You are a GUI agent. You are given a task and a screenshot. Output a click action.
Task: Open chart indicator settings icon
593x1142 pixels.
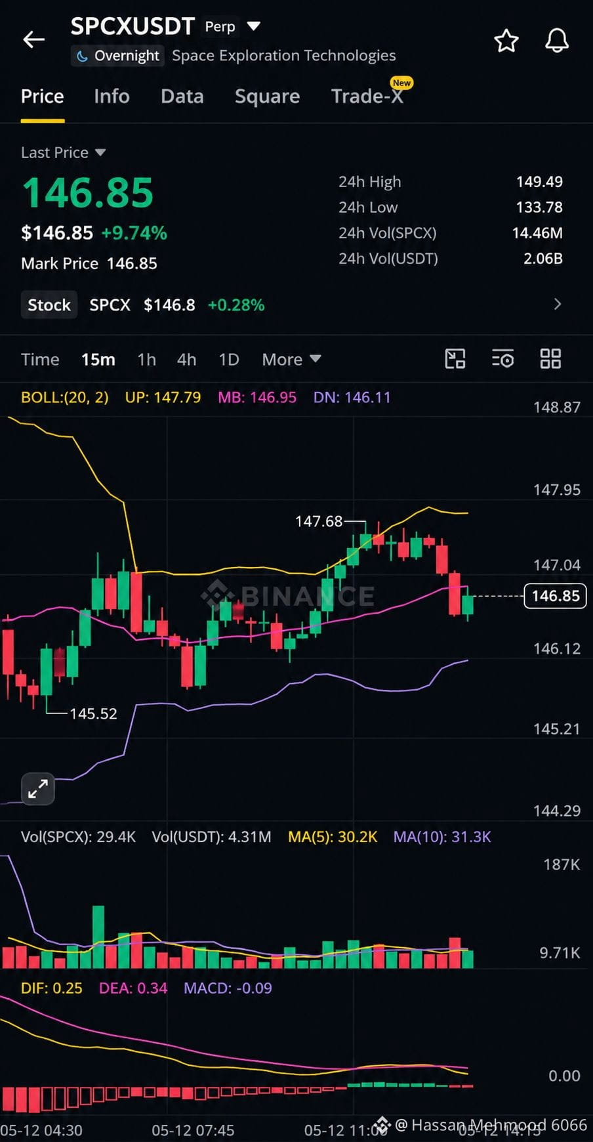503,359
